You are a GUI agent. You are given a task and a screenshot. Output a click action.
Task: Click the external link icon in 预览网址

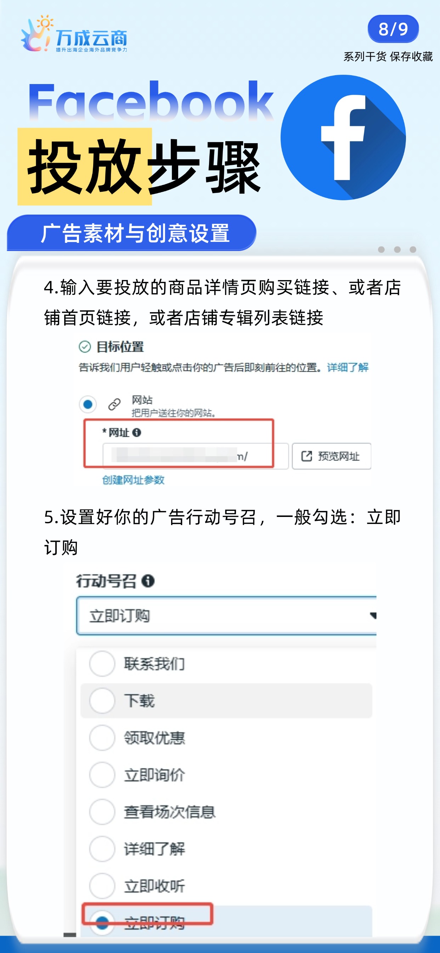click(x=306, y=456)
